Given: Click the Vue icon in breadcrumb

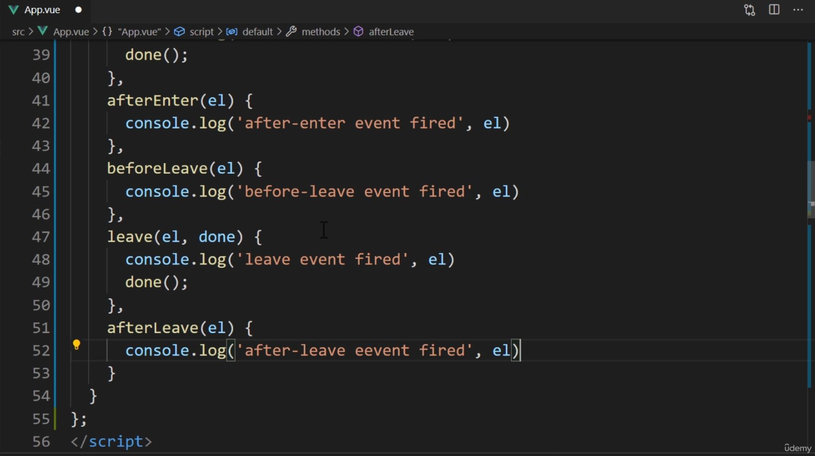Looking at the screenshot, I should pyautogui.click(x=43, y=31).
